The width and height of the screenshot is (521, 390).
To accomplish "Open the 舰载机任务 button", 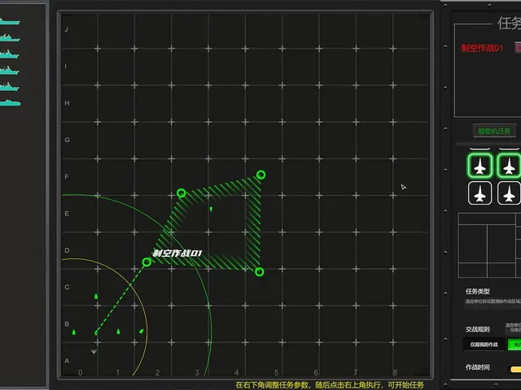I will pos(494,131).
